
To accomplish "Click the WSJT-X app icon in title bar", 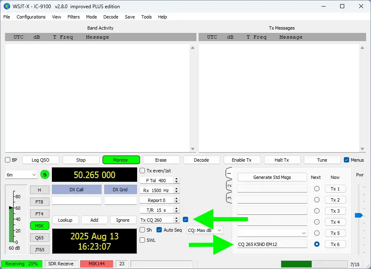I will (x=7, y=6).
